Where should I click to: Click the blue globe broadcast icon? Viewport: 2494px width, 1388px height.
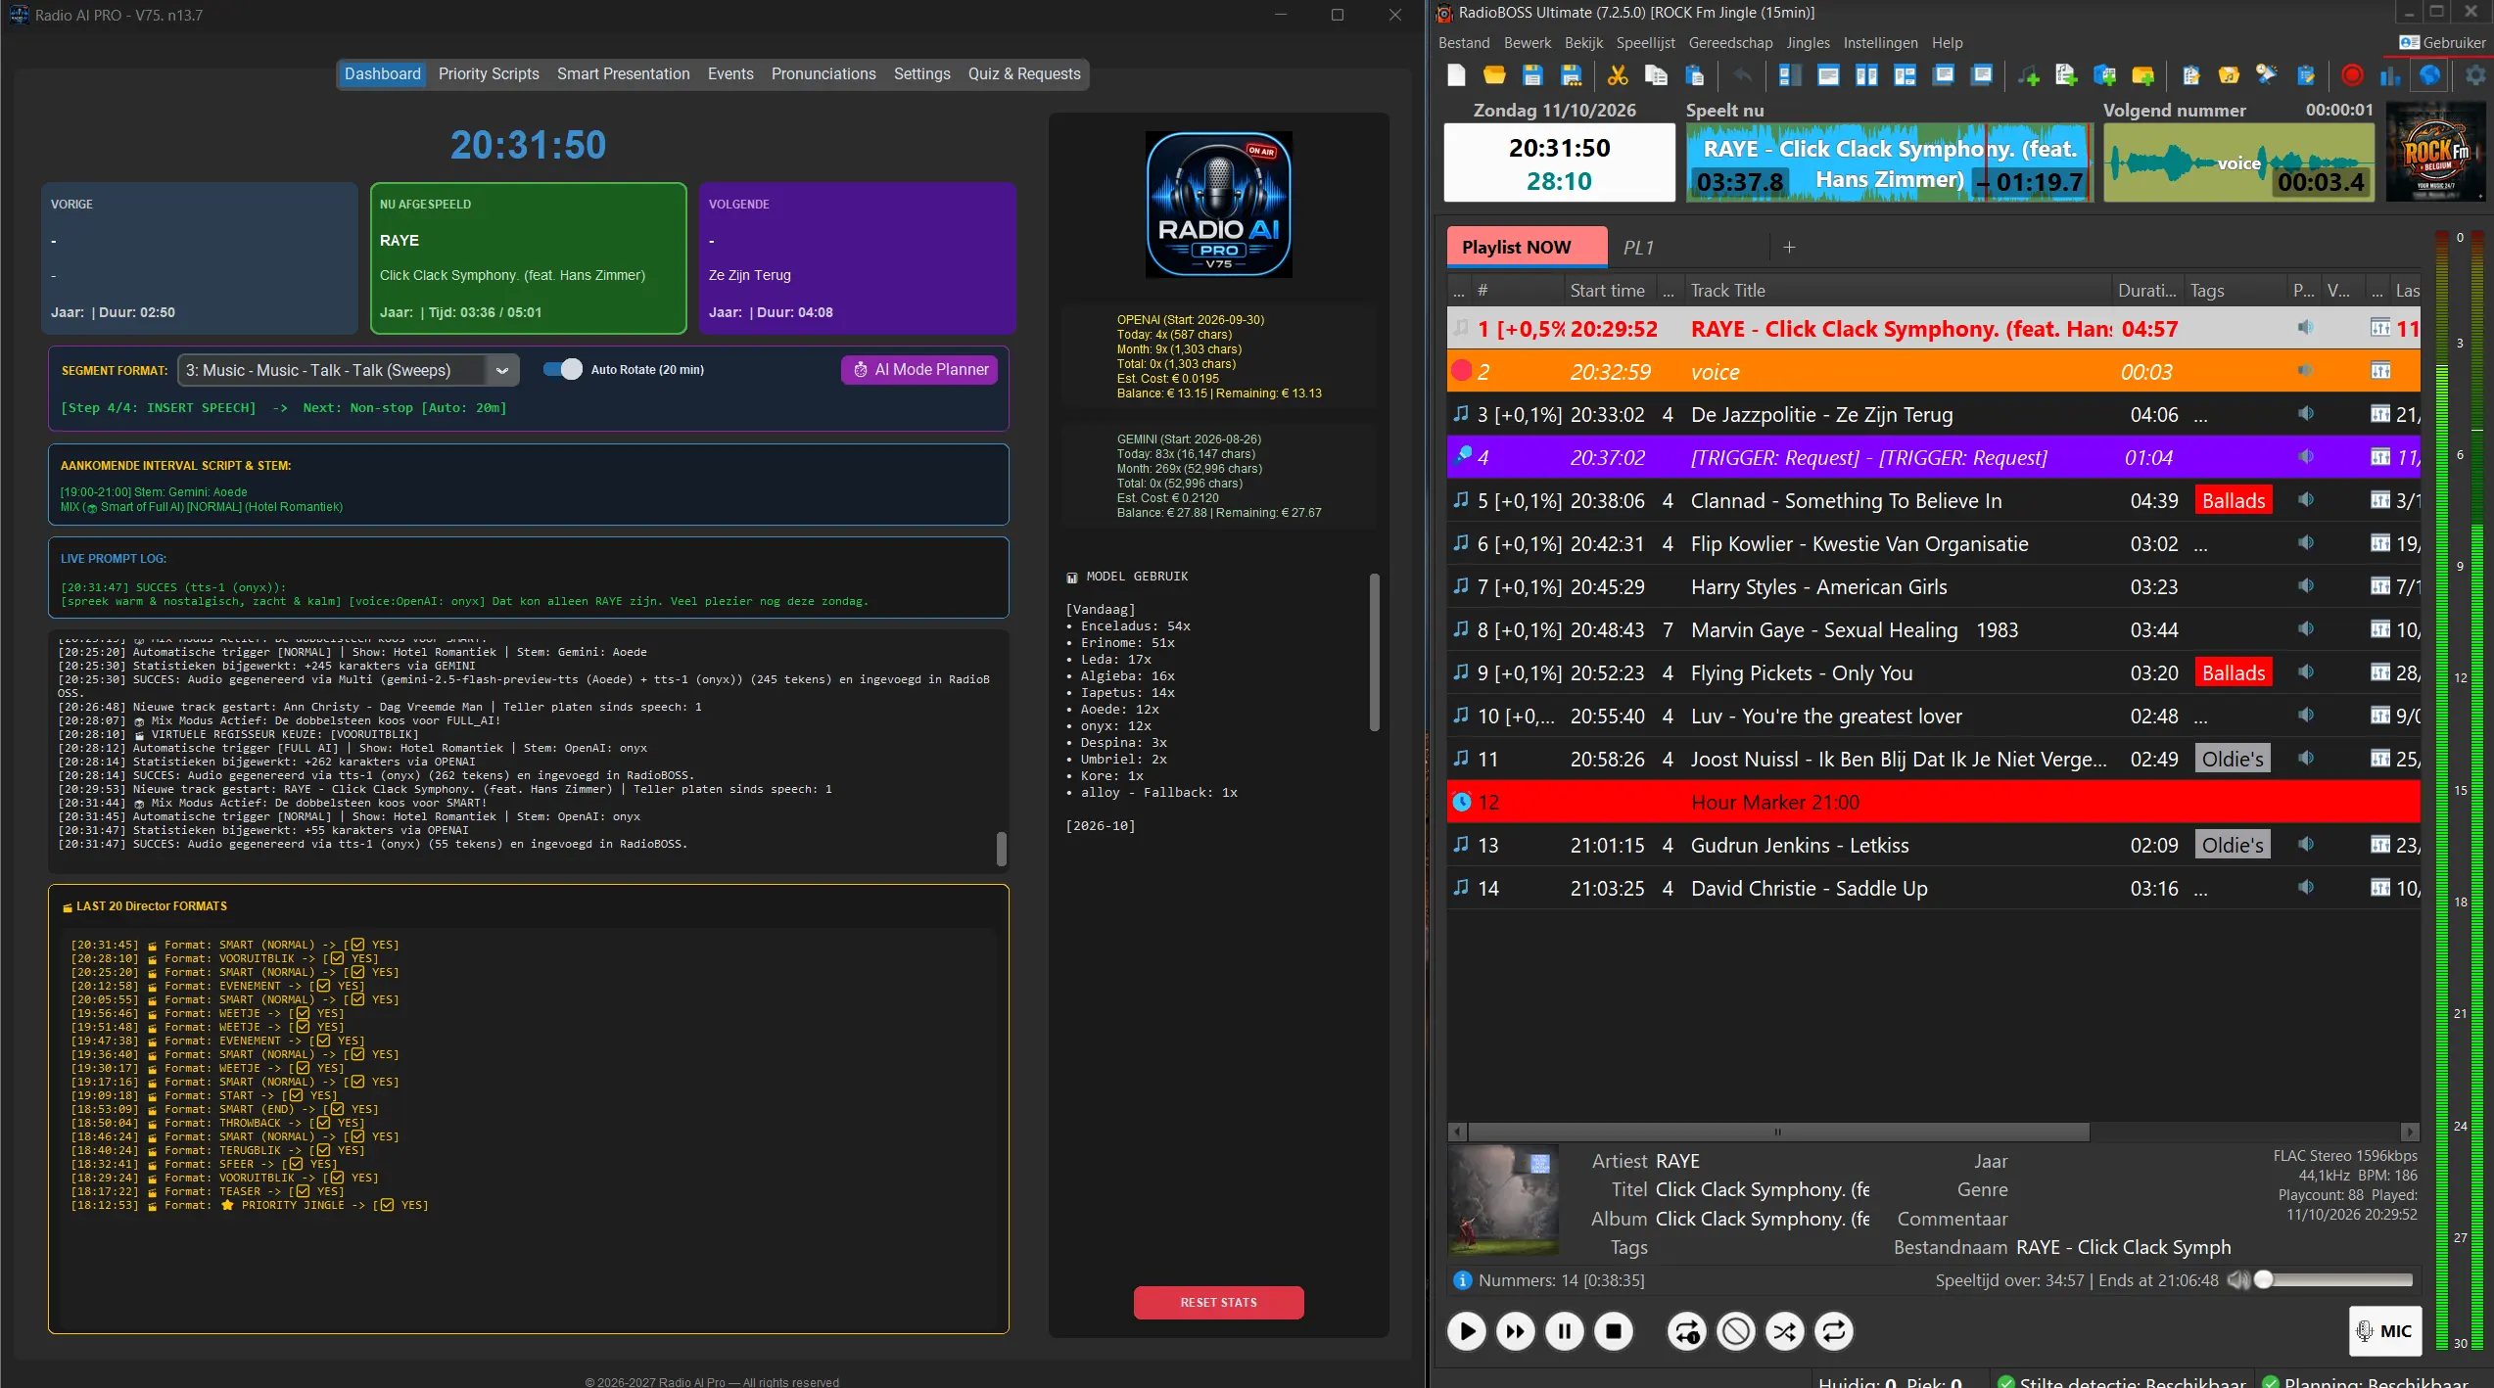(2430, 75)
